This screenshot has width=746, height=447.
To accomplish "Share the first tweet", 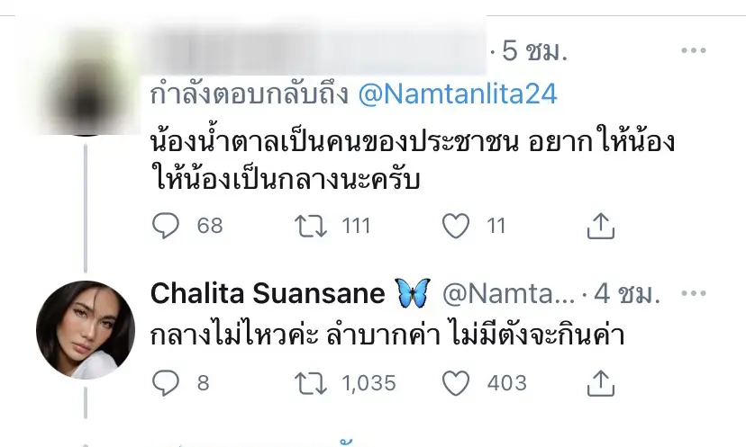I will point(600,226).
